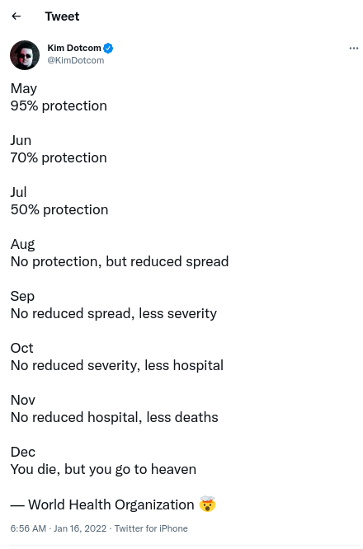This screenshot has height=549, width=363.
Task: Click the '50% protection' text
Action: coord(59,209)
